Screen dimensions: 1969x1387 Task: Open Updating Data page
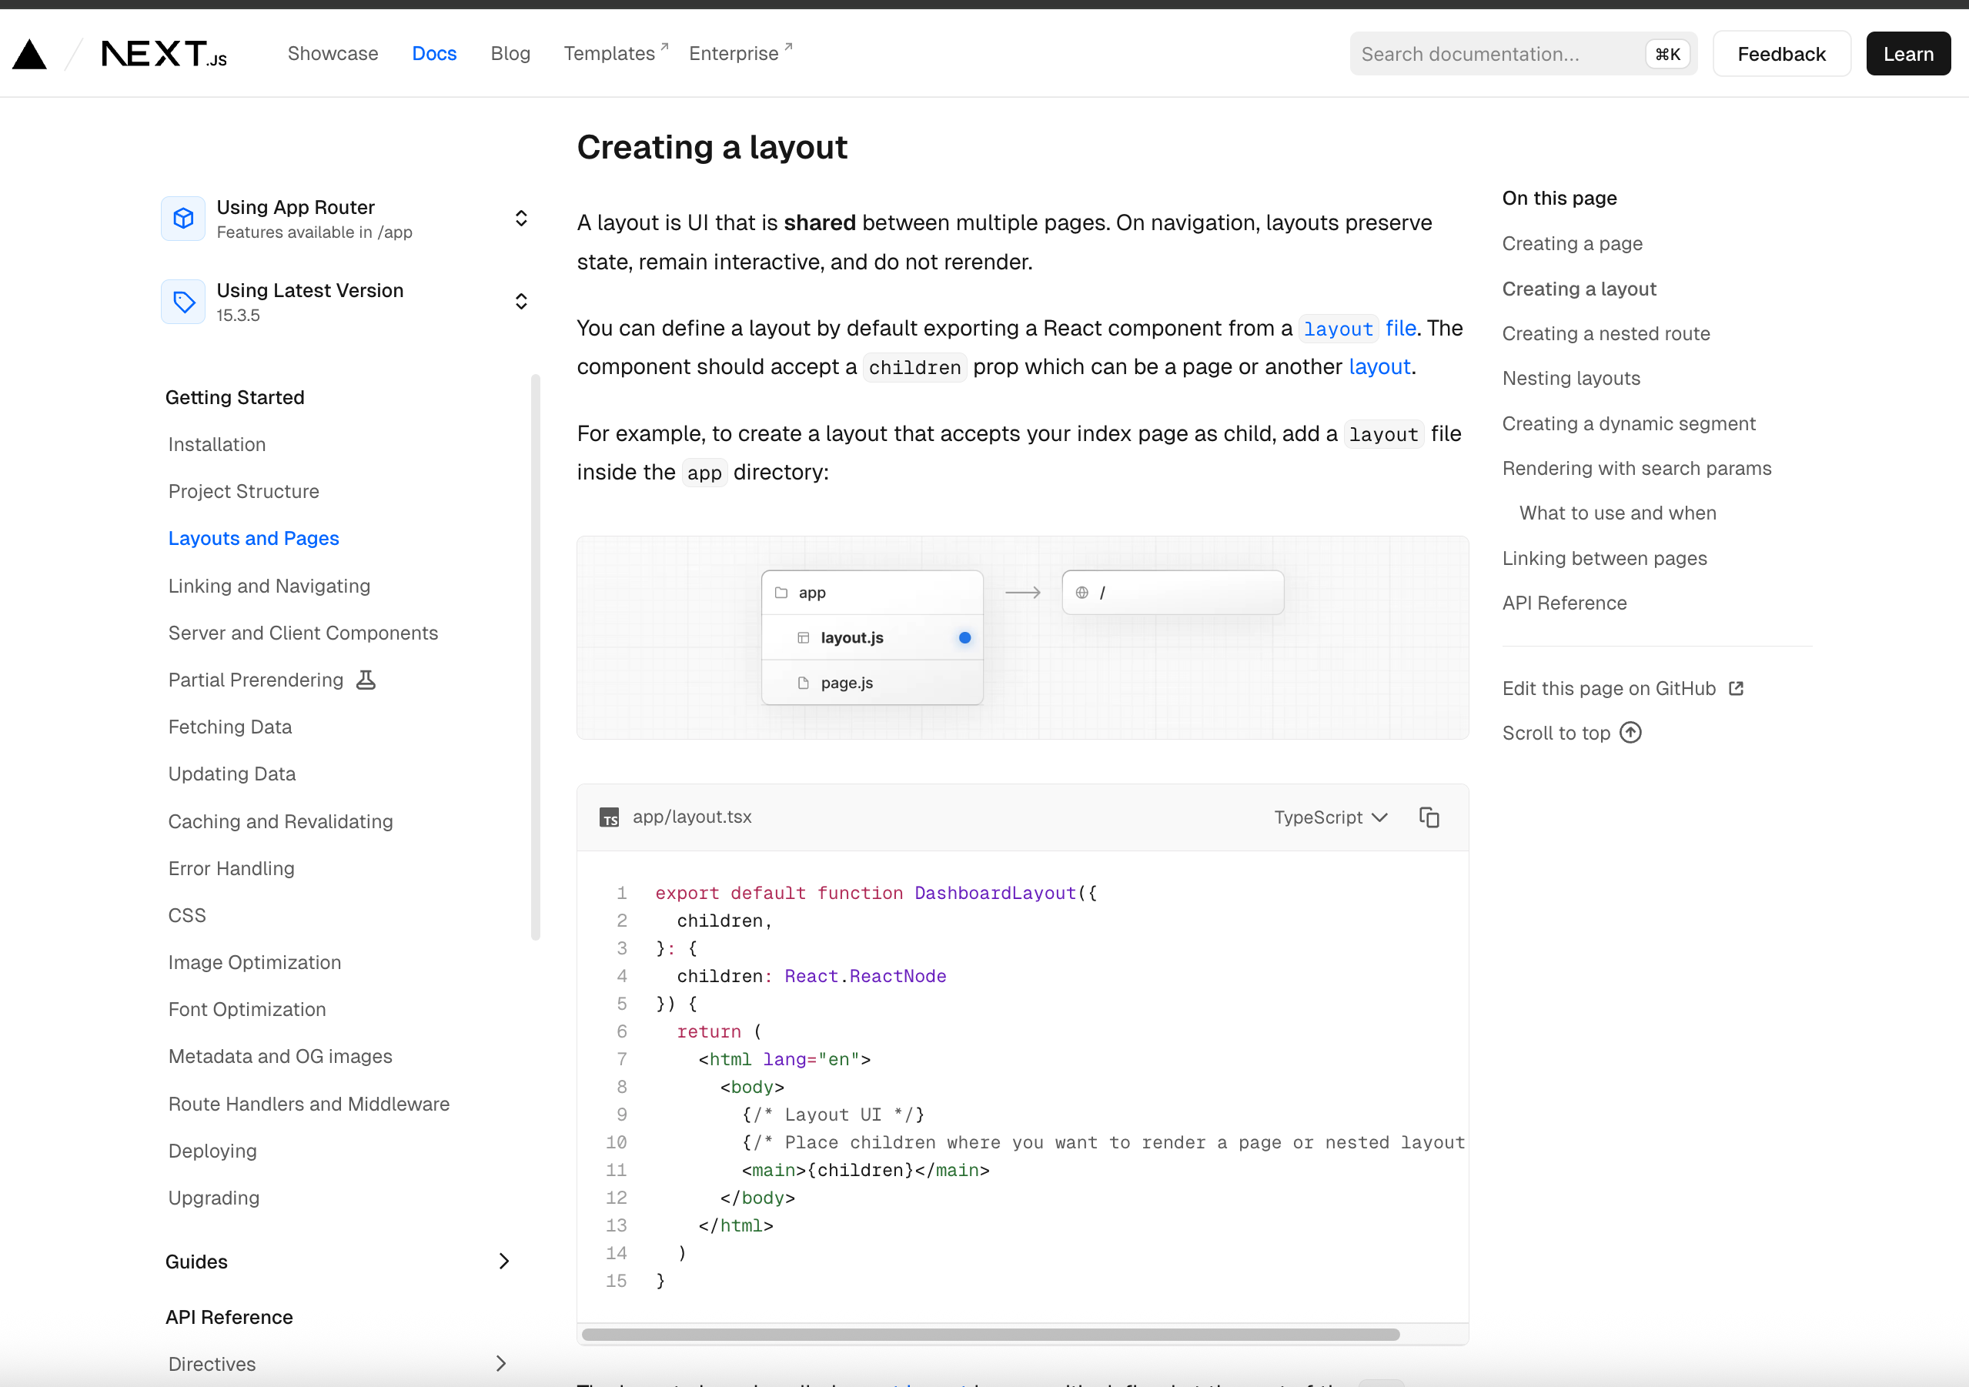pos(232,774)
